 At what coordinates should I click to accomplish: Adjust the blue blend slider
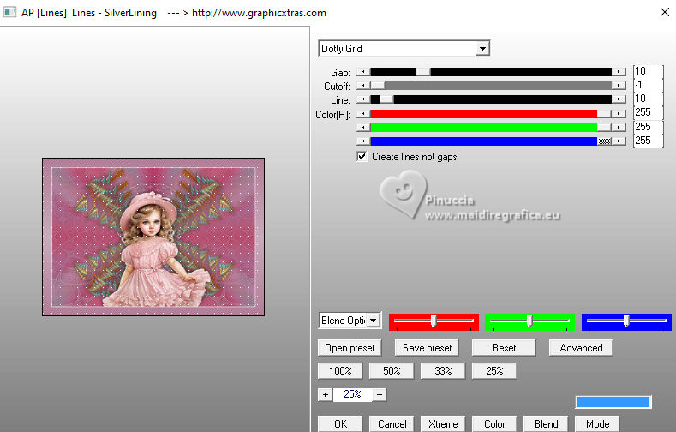coord(626,321)
